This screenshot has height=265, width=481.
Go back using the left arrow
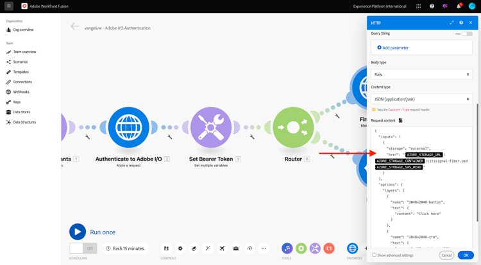(x=74, y=26)
